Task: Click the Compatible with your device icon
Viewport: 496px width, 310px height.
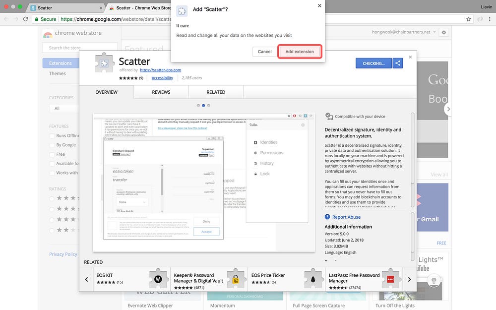Action: click(329, 116)
